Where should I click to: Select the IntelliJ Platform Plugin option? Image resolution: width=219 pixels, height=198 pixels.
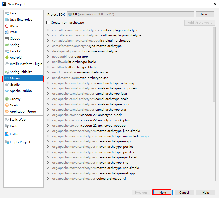click(23, 64)
